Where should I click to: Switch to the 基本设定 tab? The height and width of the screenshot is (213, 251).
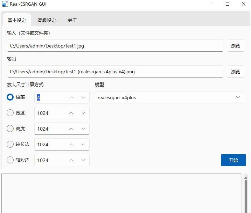(17, 20)
